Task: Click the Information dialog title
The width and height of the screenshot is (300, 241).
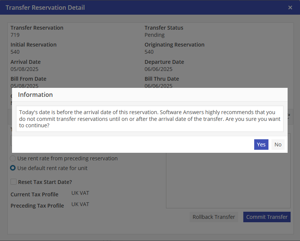Action: pyautogui.click(x=35, y=95)
